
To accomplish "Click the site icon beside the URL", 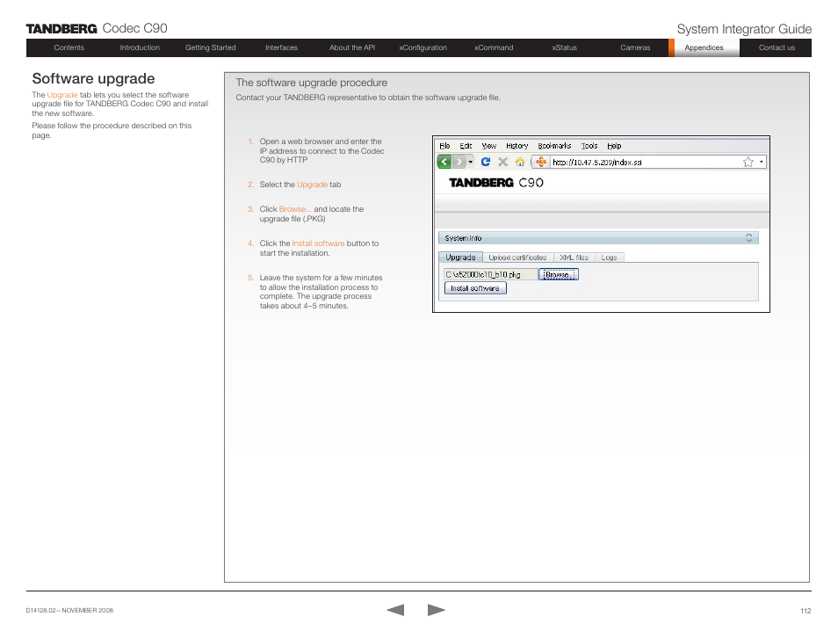I will (x=541, y=162).
